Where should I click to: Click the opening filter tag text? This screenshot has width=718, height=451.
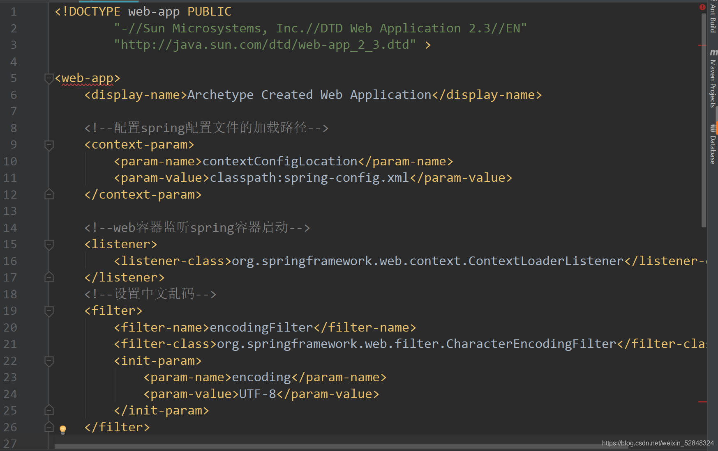pos(113,311)
